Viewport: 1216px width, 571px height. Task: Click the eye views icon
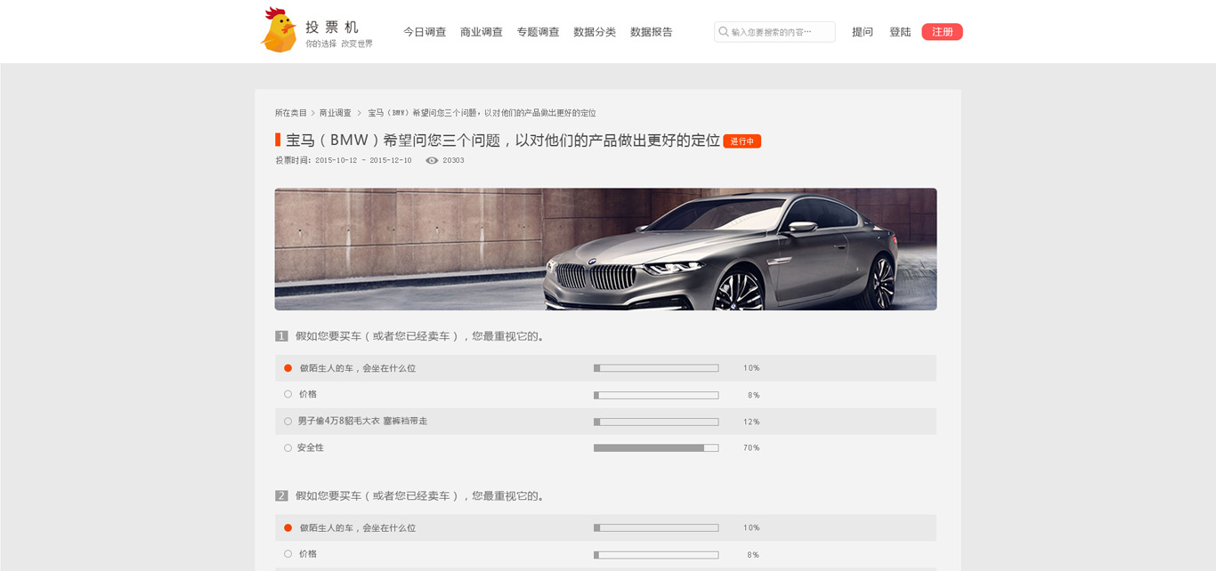432,161
